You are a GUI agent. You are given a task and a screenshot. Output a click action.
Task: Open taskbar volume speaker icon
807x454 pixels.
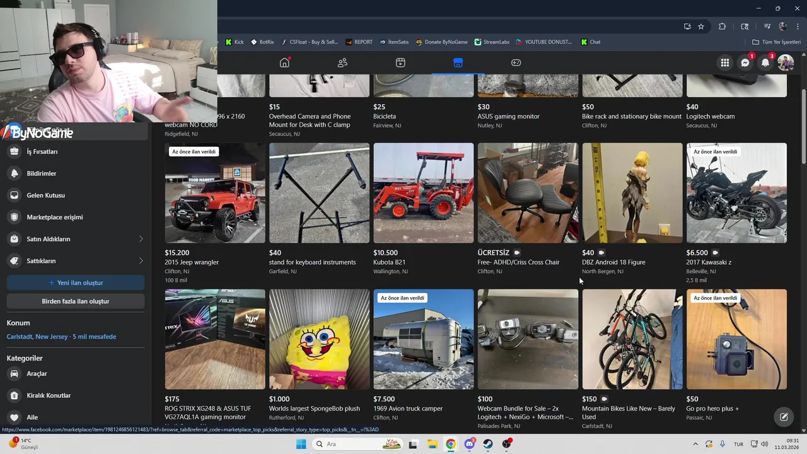point(764,444)
